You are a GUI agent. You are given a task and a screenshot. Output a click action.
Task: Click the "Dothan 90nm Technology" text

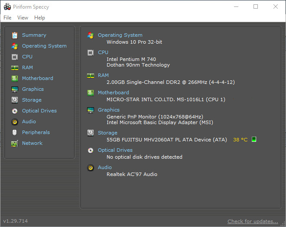click(x=138, y=65)
